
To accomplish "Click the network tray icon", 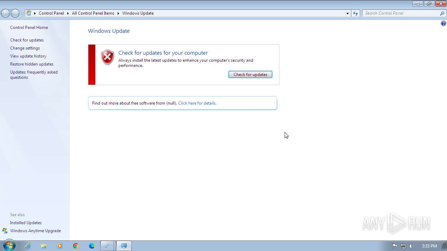I will pos(403,246).
